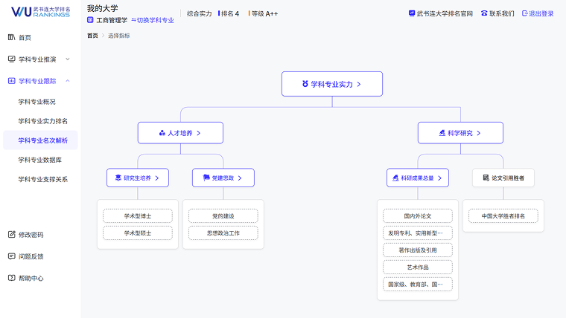
Task: Click the WU Rankings logo
Action: click(x=40, y=12)
